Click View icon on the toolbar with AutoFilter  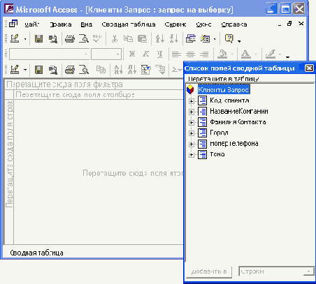pyautogui.click(x=15, y=70)
